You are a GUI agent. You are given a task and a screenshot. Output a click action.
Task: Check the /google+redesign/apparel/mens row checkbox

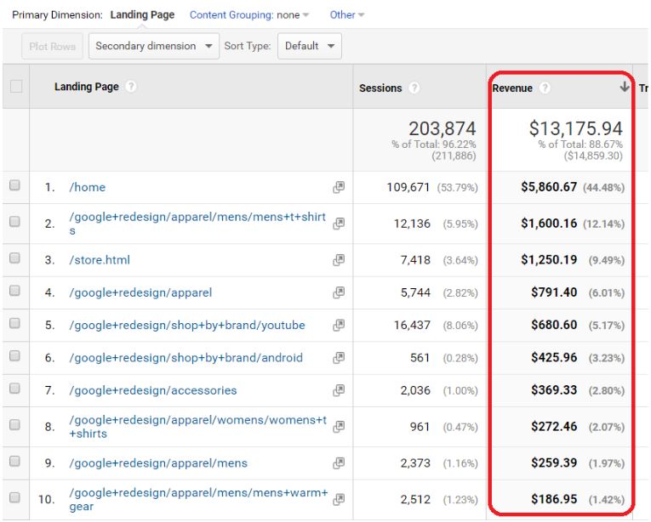14,461
